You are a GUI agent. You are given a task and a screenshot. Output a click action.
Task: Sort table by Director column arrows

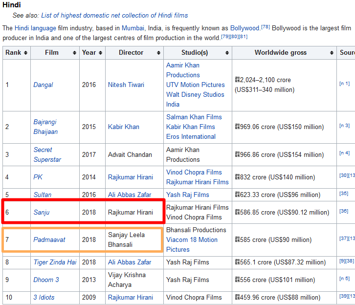point(159,53)
